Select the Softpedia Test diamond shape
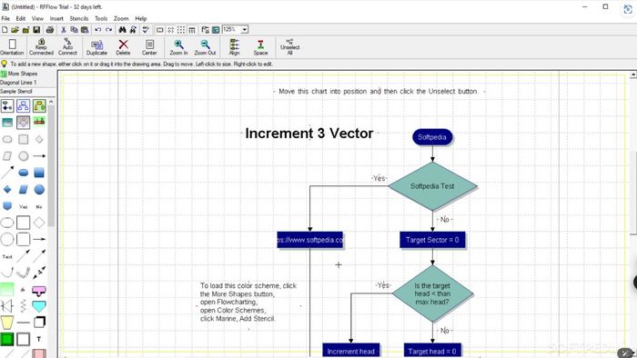The height and width of the screenshot is (358, 637). click(432, 186)
